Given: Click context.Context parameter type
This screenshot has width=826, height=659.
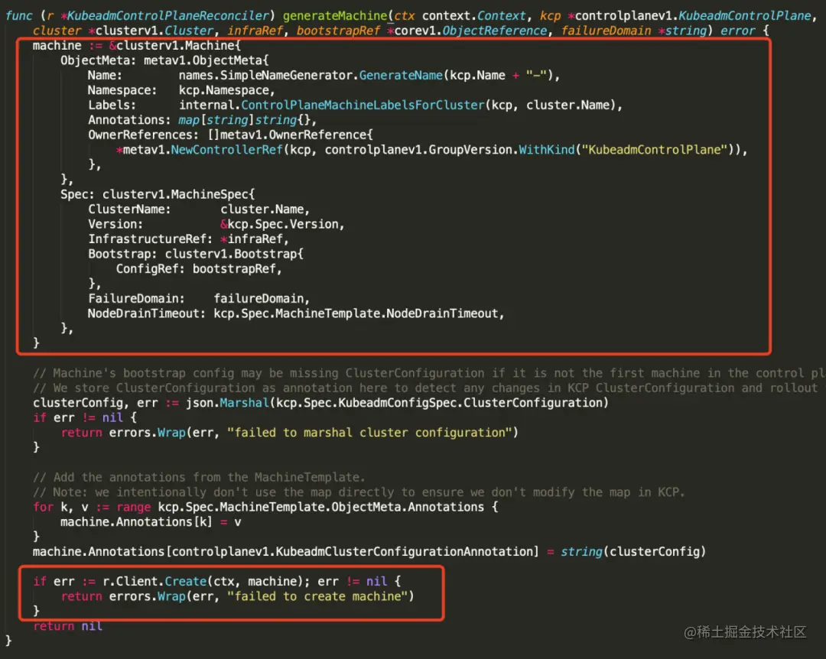Looking at the screenshot, I should pyautogui.click(x=473, y=16).
